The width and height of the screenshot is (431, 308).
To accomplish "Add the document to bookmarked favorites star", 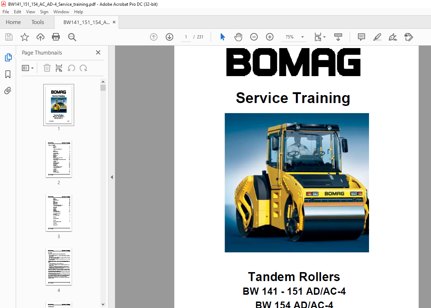I will pos(24,37).
